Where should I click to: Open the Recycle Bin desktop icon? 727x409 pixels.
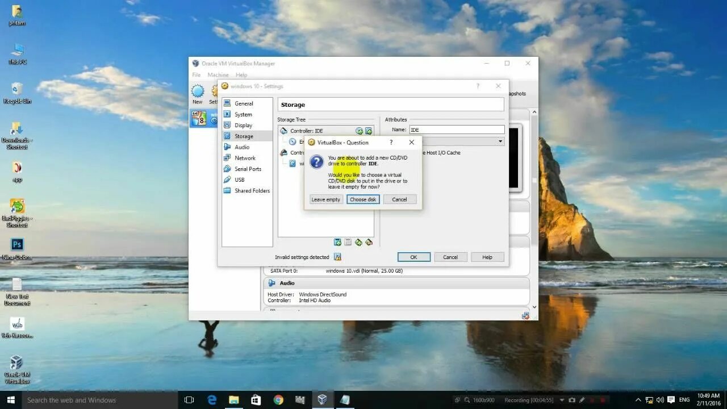(x=17, y=93)
